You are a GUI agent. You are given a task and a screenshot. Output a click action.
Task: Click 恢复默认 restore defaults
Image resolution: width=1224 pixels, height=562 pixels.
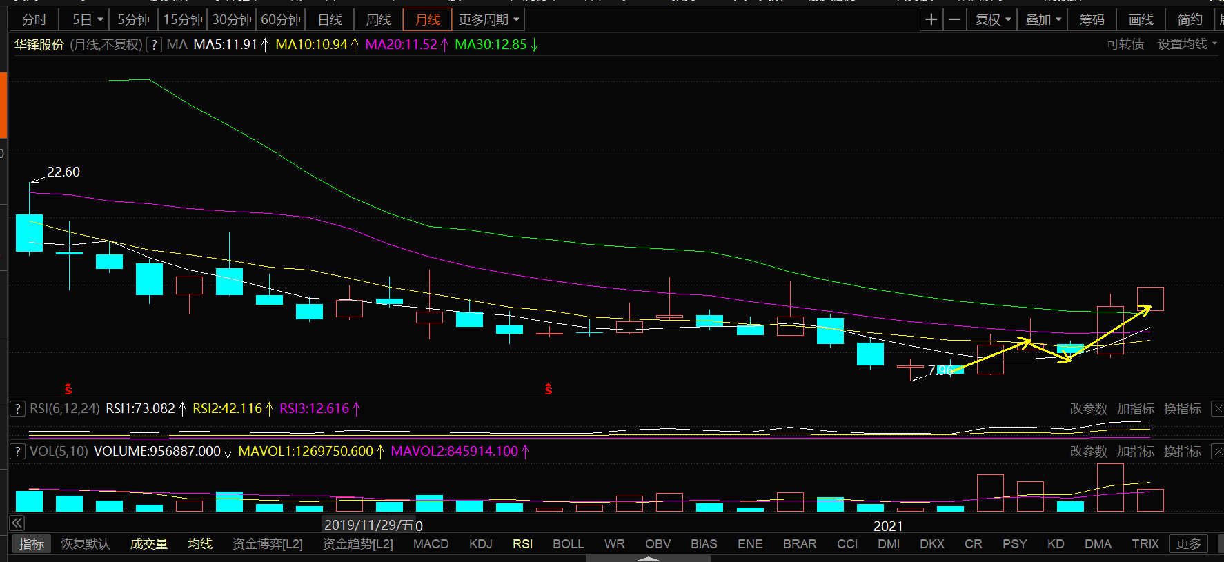tap(86, 544)
